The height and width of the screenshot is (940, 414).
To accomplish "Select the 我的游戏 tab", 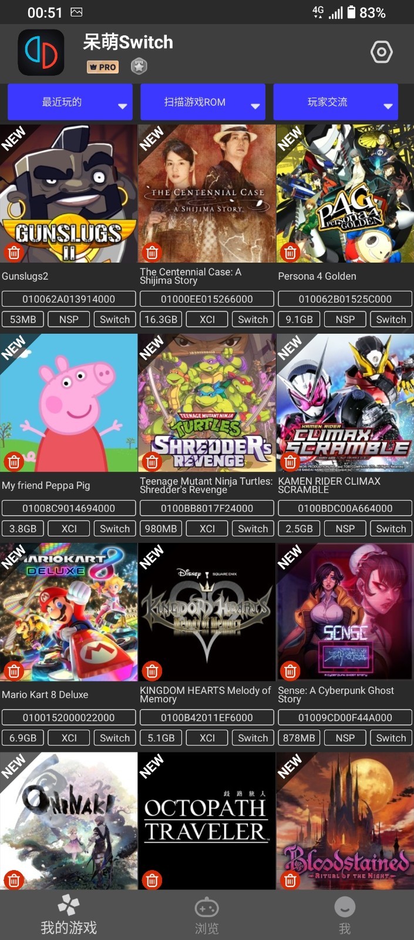I will [x=69, y=916].
